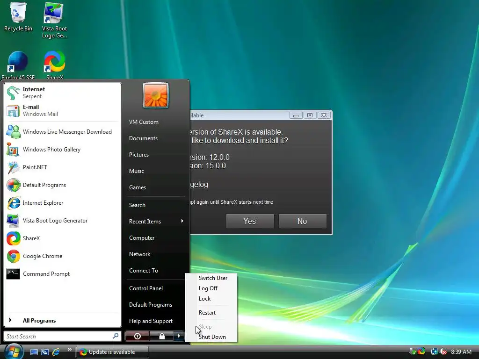The height and width of the screenshot is (359, 479).
Task: Open E-mail Windows Mail
Action: click(x=63, y=110)
